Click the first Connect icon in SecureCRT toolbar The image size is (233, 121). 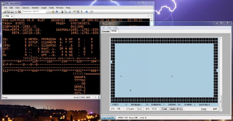(x=5, y=12)
